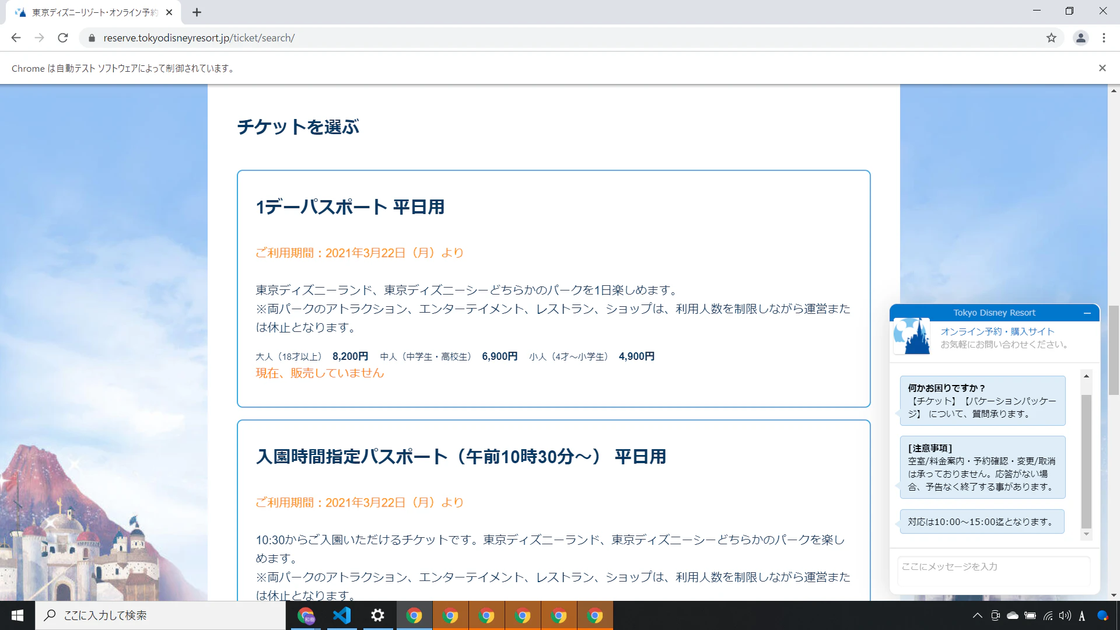Type in the chat message input field

point(993,570)
